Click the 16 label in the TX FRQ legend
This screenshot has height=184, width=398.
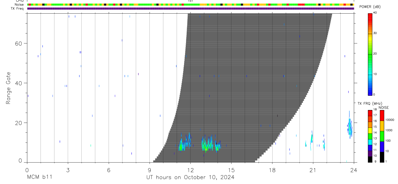[x=375, y=121]
